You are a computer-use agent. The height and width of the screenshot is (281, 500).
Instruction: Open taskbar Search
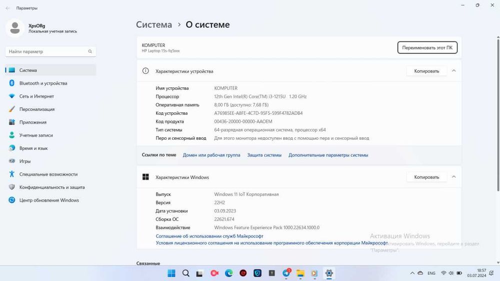(x=186, y=273)
